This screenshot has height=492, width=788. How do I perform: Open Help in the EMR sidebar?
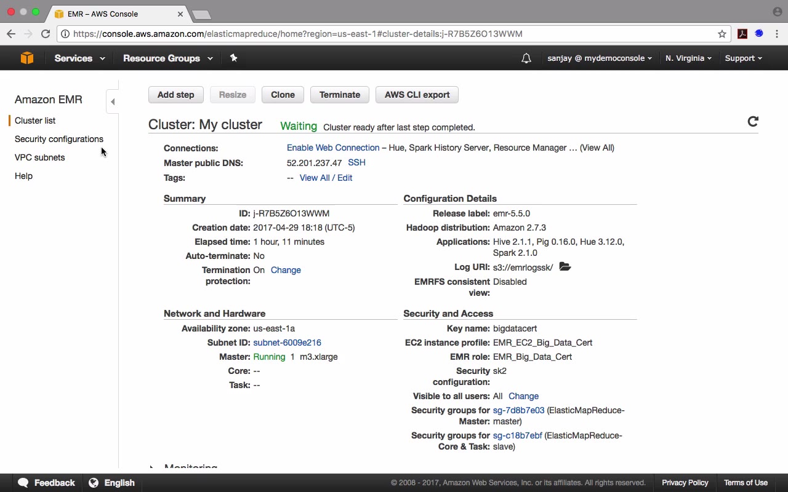pyautogui.click(x=23, y=176)
